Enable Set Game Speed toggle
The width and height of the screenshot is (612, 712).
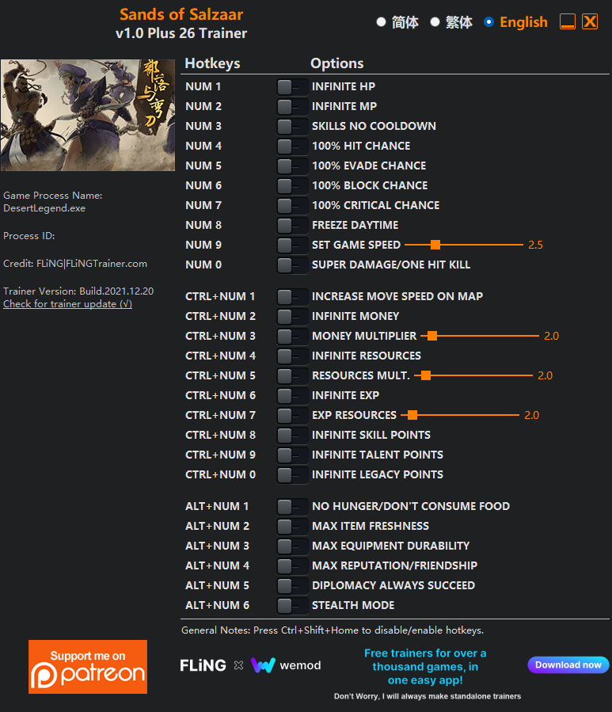point(292,246)
